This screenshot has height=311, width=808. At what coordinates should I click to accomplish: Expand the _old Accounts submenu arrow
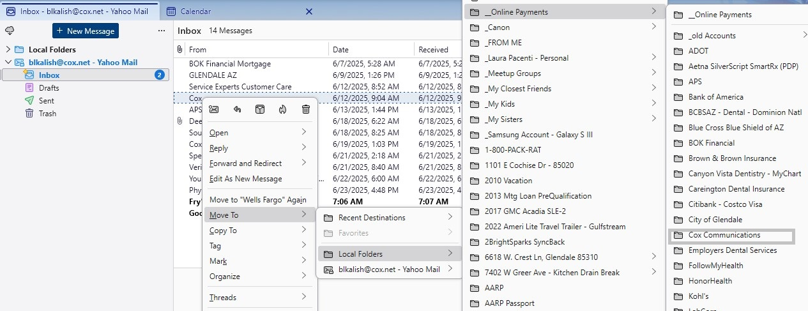click(x=805, y=36)
